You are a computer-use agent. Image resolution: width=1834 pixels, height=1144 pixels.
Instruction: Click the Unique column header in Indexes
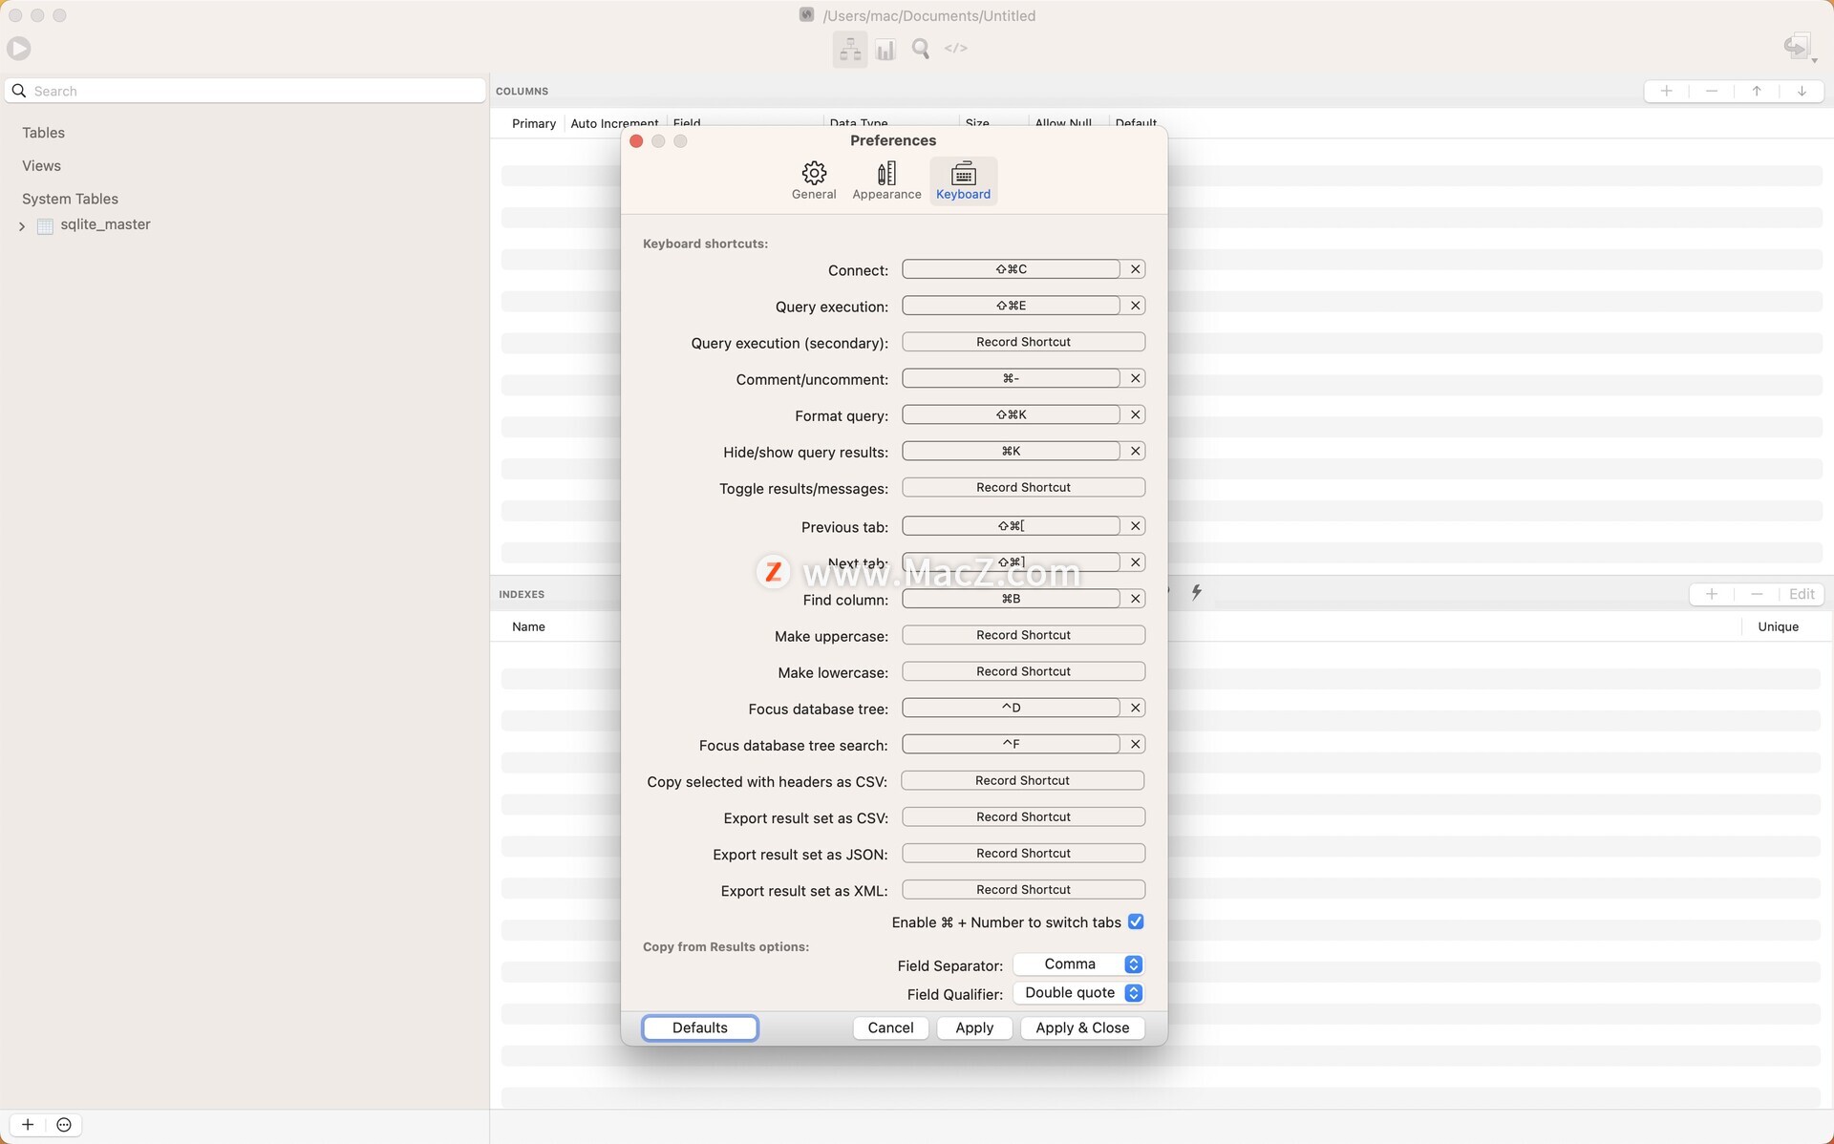tap(1778, 626)
